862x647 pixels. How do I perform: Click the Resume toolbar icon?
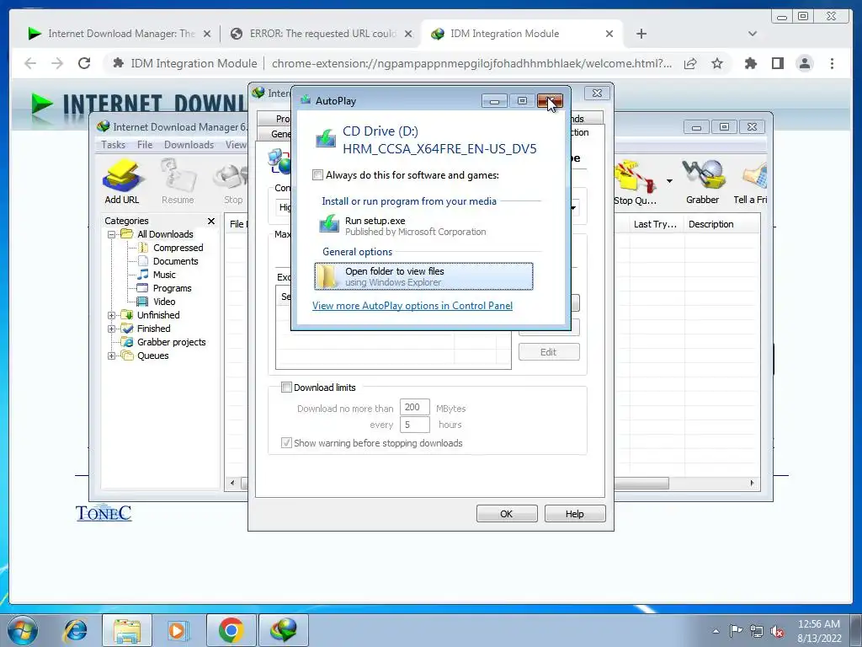[178, 182]
